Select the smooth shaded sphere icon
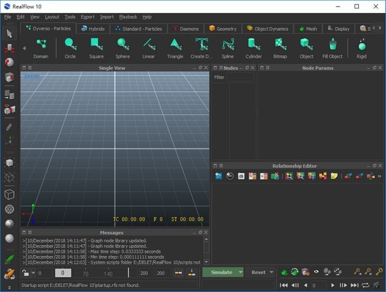The width and height of the screenshot is (386, 292). tap(10, 238)
